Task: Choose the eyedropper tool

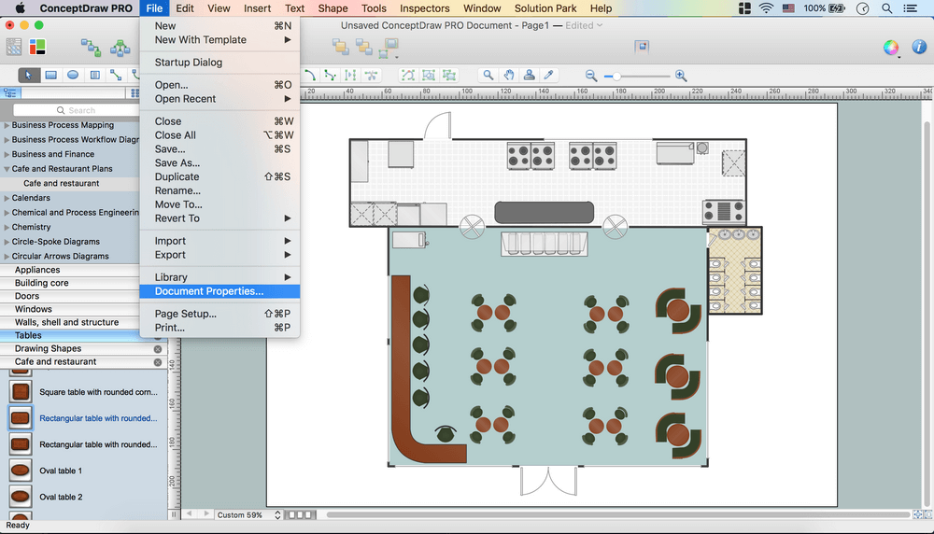Action: [550, 76]
